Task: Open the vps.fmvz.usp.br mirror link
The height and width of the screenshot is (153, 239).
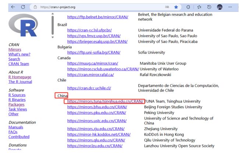Action: point(94,36)
